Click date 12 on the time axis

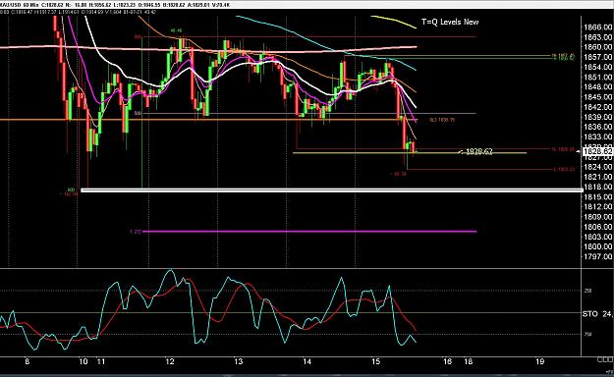[170, 361]
